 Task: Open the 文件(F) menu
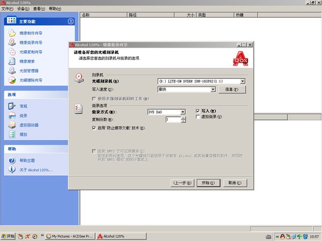coord(8,9)
